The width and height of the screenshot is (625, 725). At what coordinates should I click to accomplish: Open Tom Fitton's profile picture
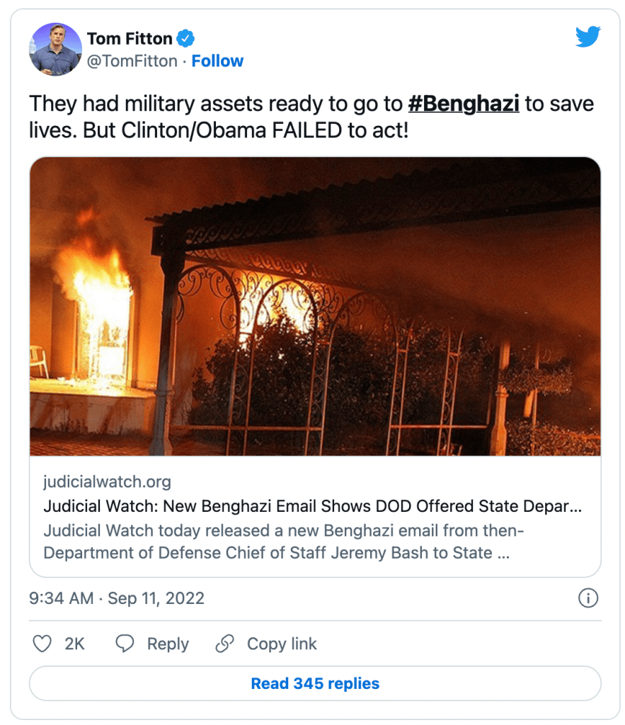51,48
